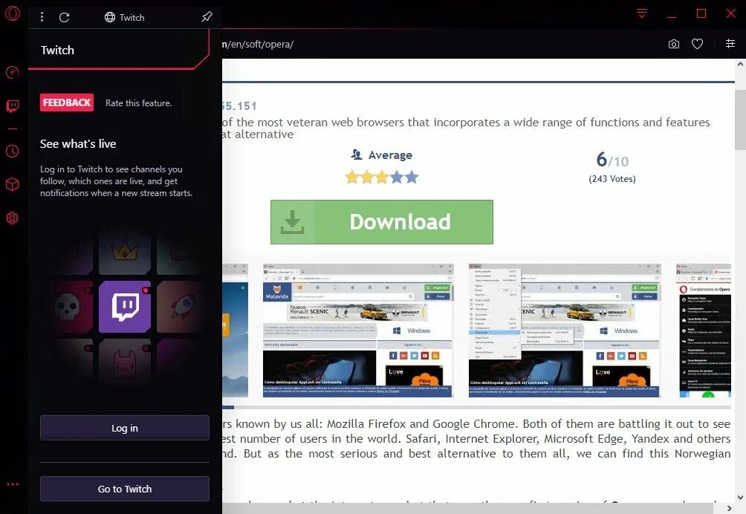746x514 pixels.
Task: Click the sidebar three-dots setup icon
Action: pos(13,484)
